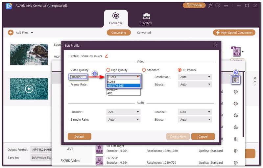263x168 pixels.
Task: Open the video Resolution dropdown
Action: 195,77
